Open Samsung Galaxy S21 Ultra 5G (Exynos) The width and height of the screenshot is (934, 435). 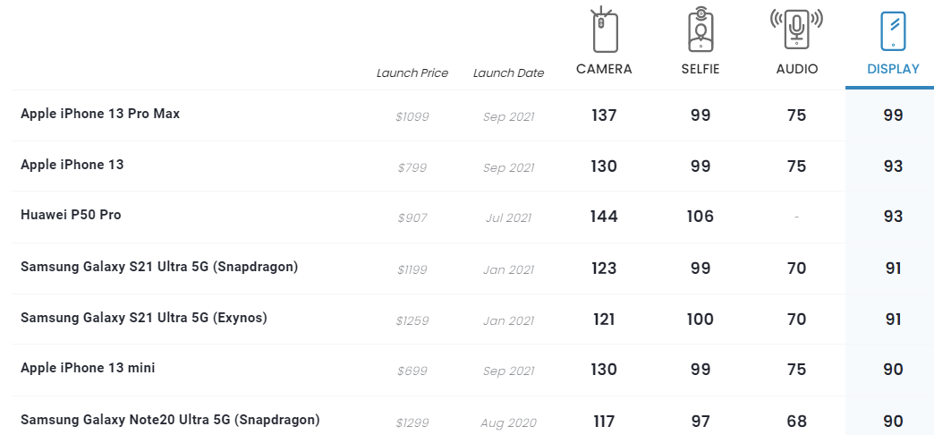click(144, 318)
